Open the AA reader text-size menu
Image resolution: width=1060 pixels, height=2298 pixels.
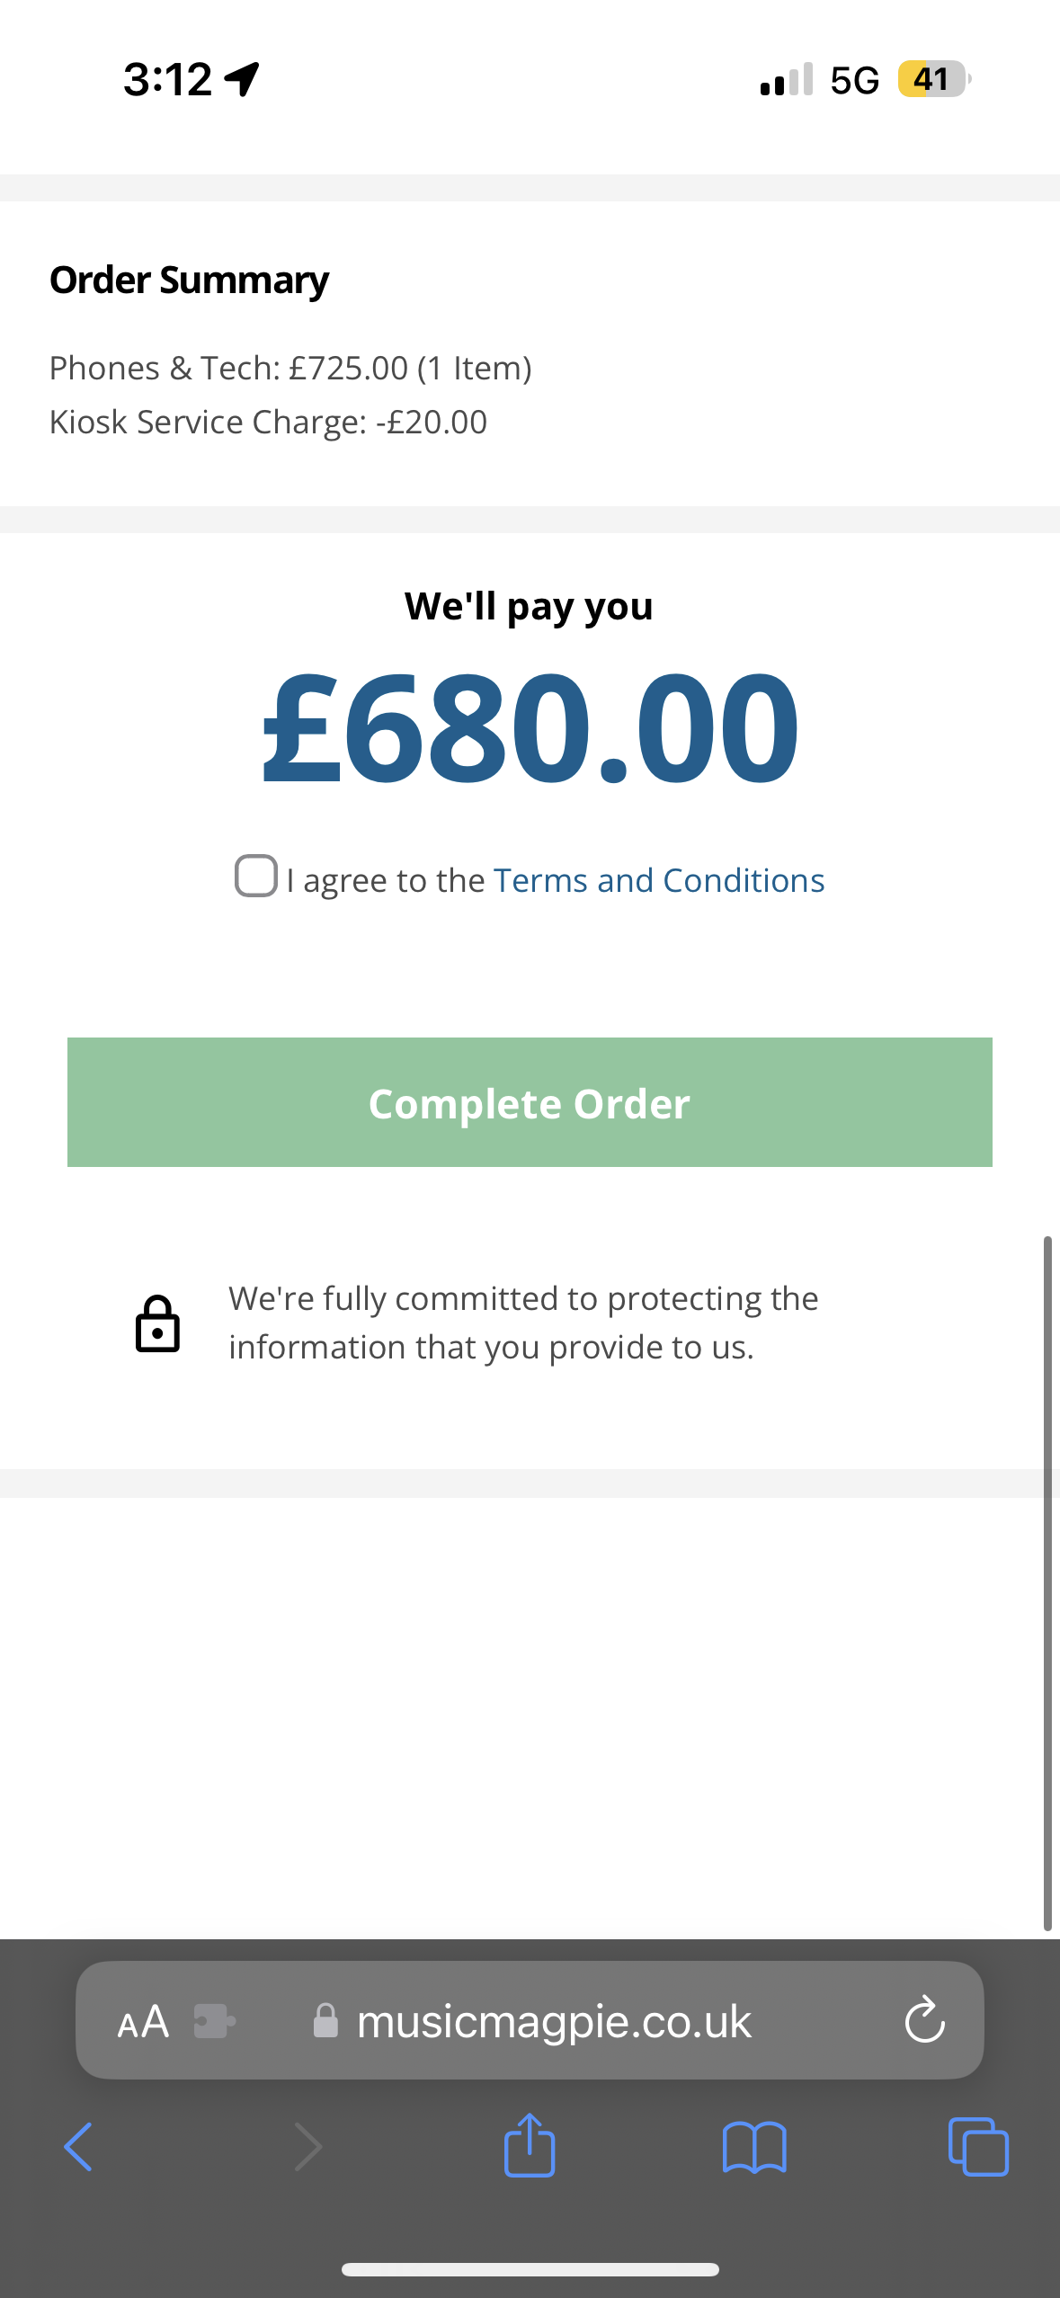(x=143, y=2022)
